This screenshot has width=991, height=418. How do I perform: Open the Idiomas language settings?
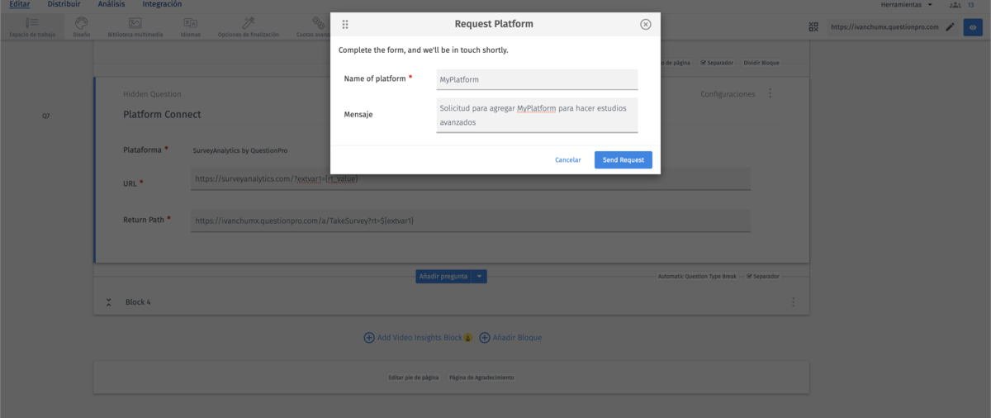pos(190,26)
